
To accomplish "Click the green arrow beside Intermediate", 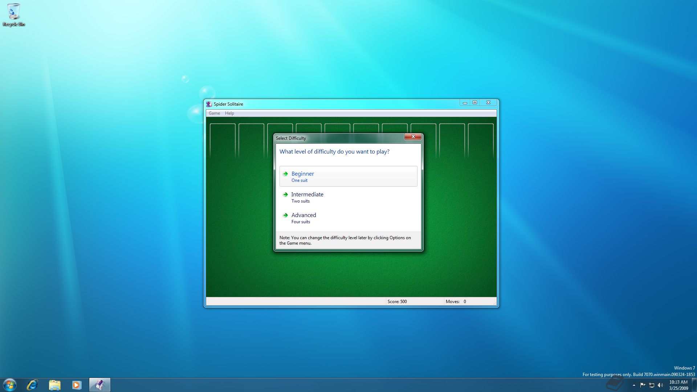I will 286,195.
